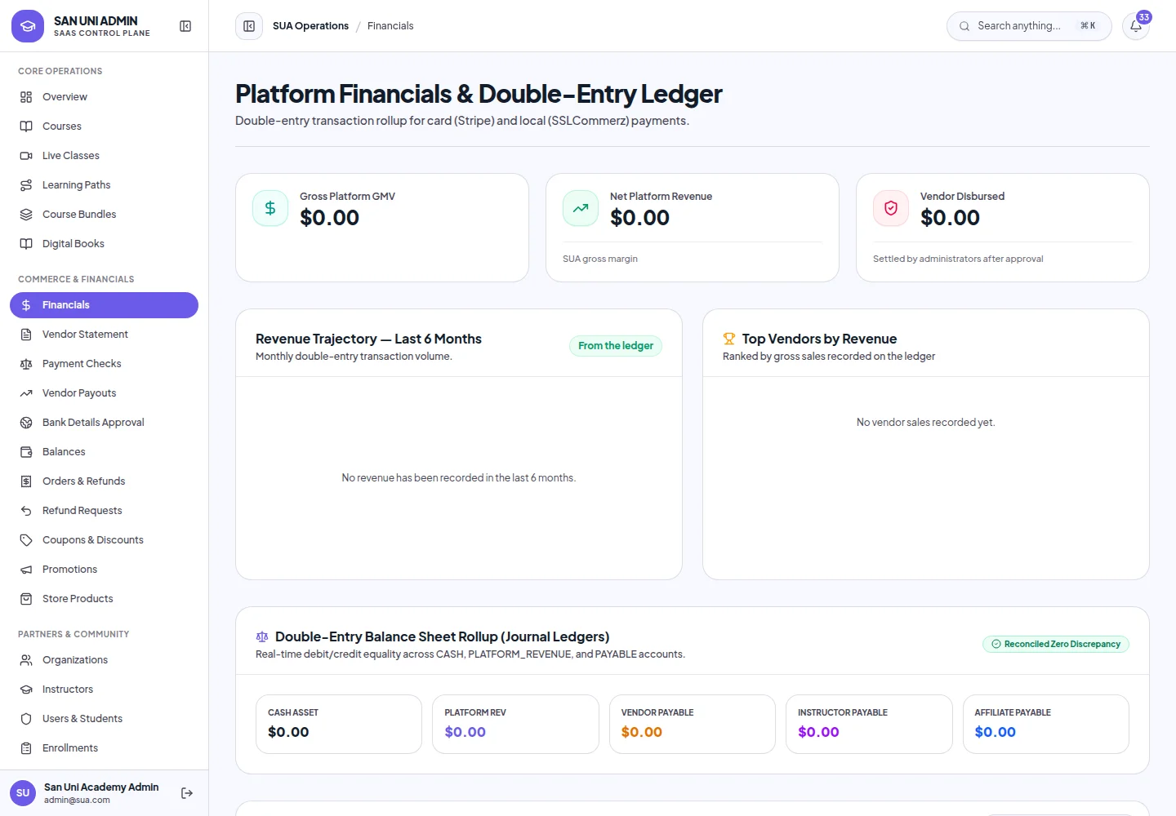Click the Payment Checks scale icon
The height and width of the screenshot is (816, 1176).
(x=26, y=364)
